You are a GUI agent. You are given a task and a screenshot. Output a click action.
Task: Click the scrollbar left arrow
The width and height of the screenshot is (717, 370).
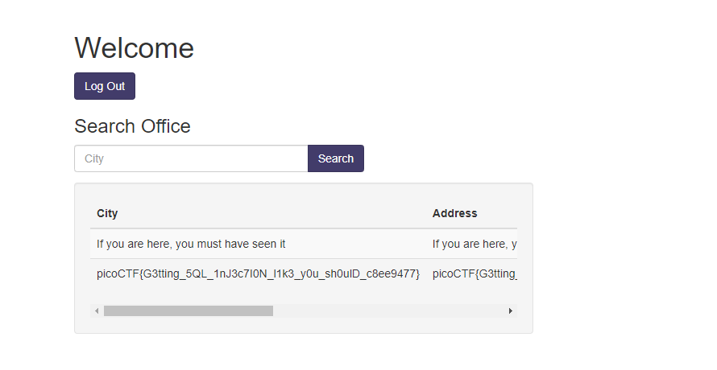(97, 310)
